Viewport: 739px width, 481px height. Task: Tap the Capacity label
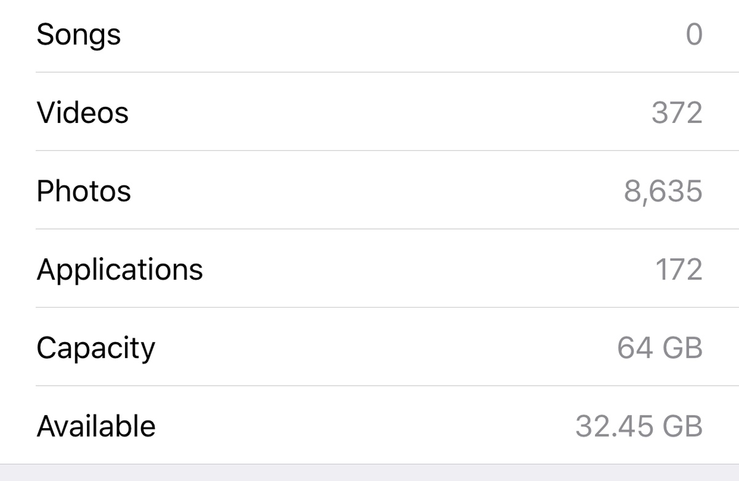[95, 349]
